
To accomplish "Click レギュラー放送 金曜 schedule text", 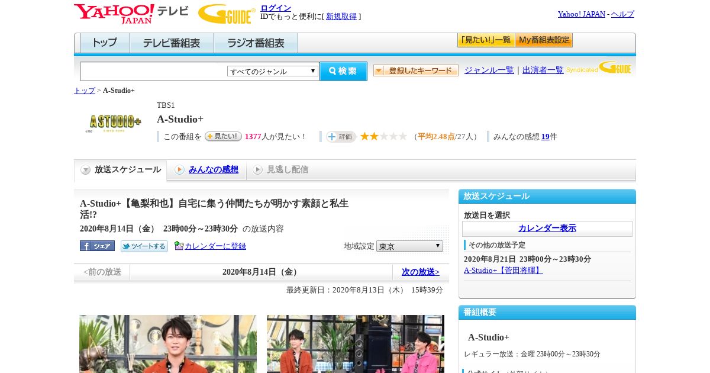I will [x=532, y=354].
